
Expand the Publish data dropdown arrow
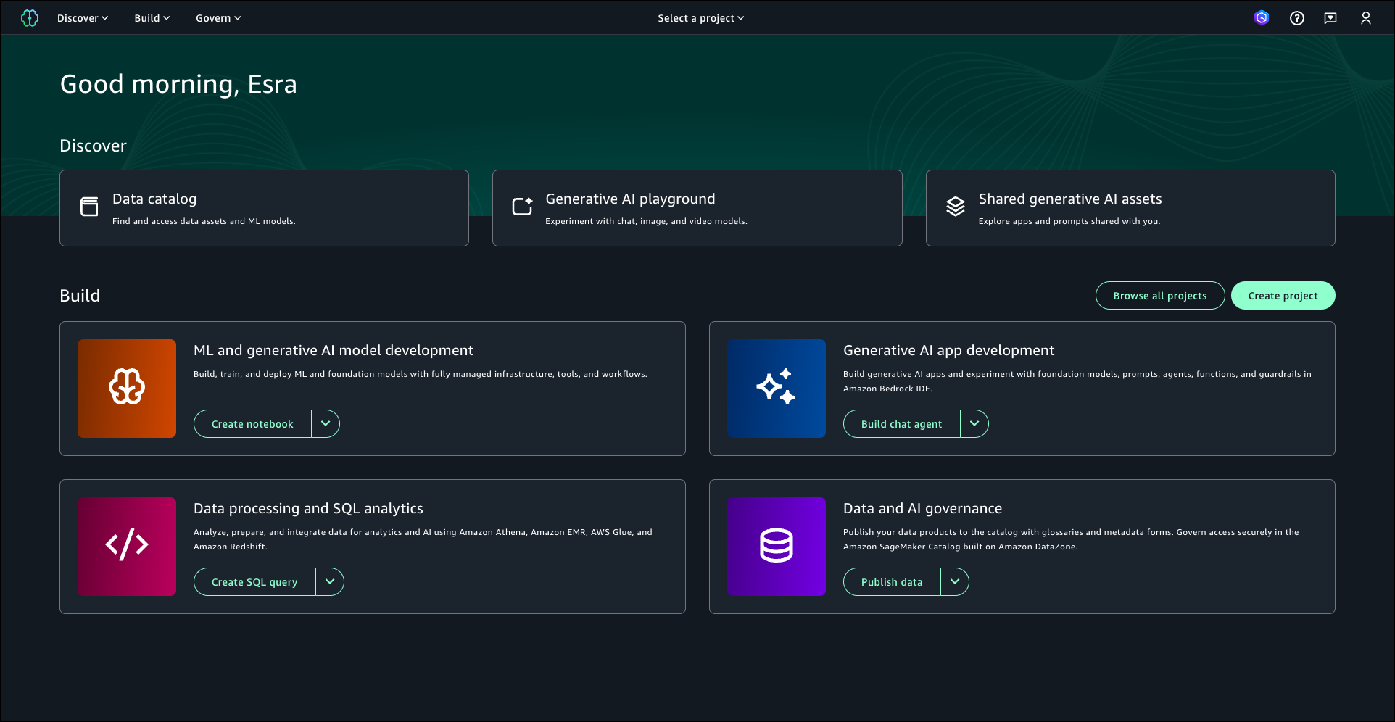(x=955, y=582)
